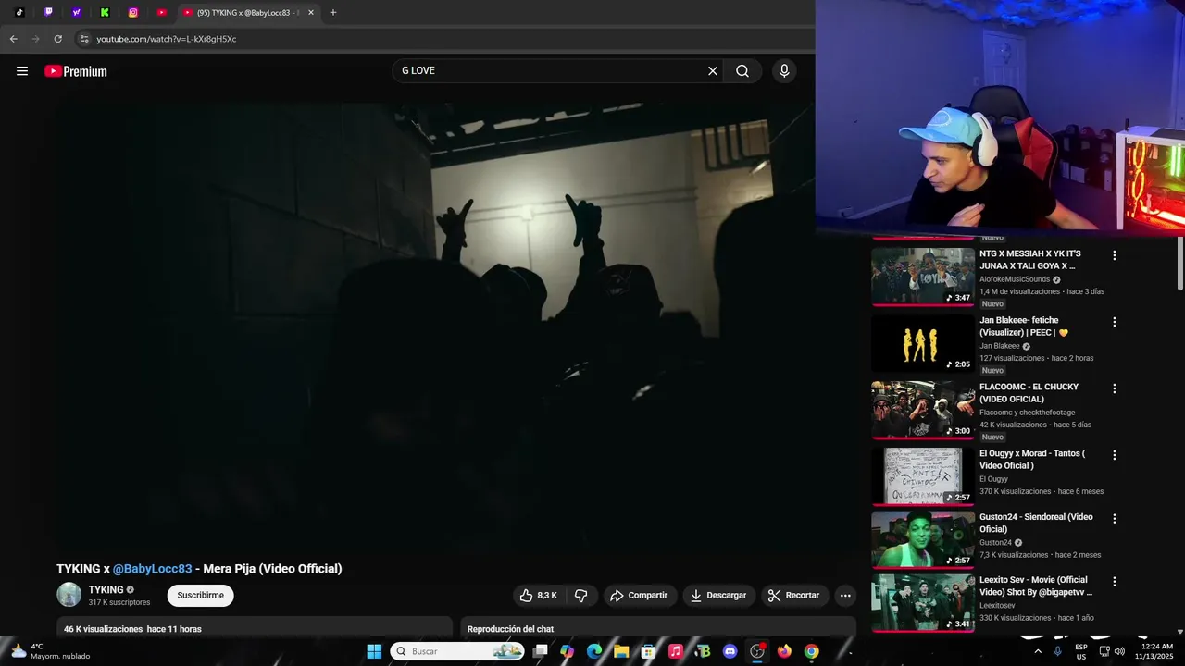The height and width of the screenshot is (666, 1185).
Task: Open options for El Ougyy Tantos video
Action: tap(1115, 455)
